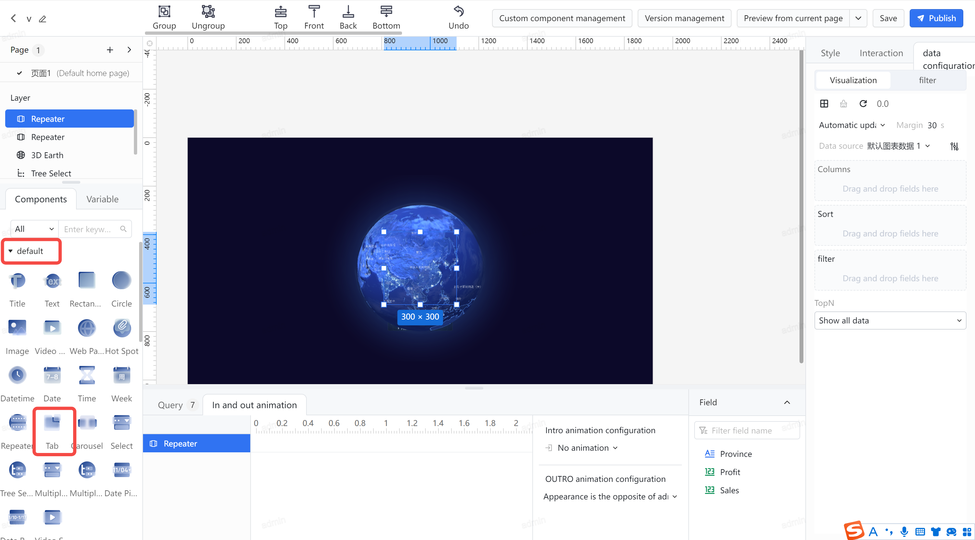Open the All category dropdown
975x540 pixels.
click(34, 229)
